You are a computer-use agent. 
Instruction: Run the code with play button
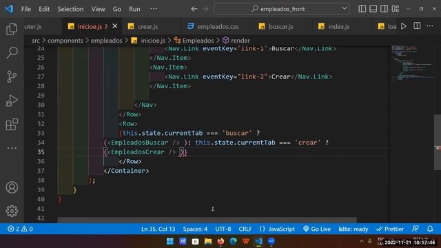coord(404,26)
